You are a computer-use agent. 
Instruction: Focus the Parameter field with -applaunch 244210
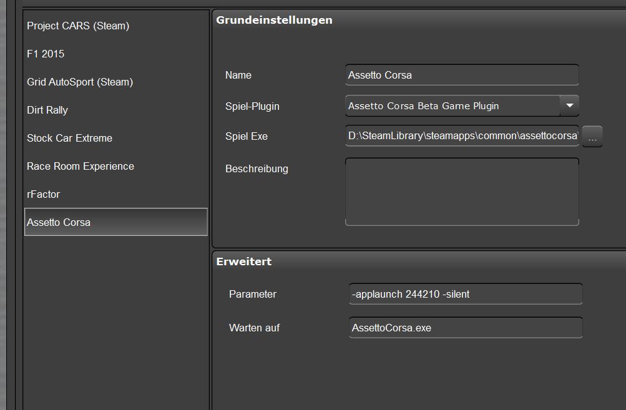coord(466,294)
